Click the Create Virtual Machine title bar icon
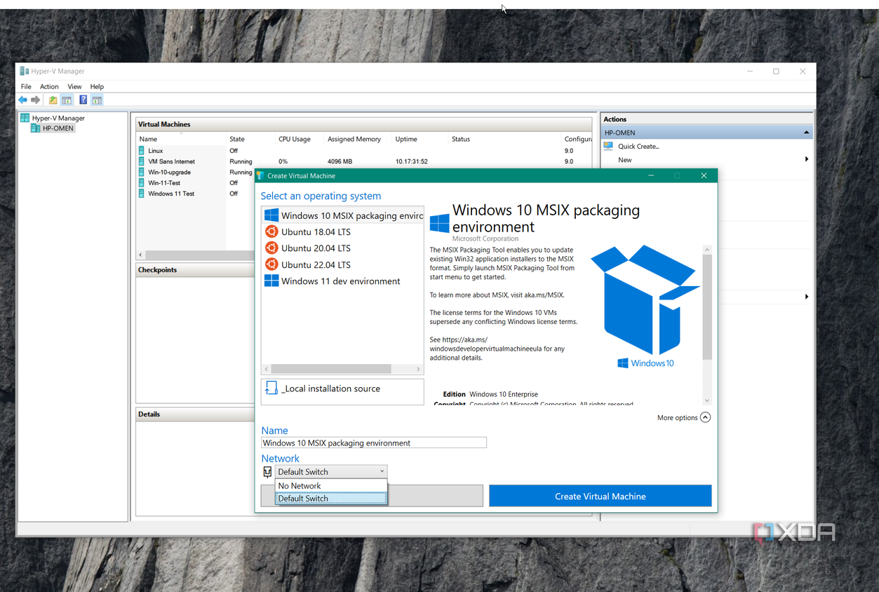 (x=260, y=175)
